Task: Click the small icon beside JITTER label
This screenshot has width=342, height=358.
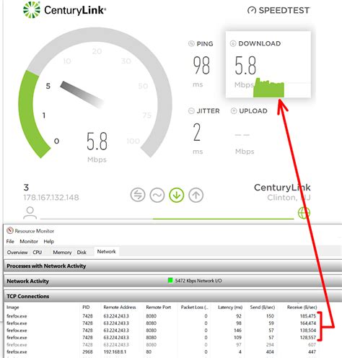Action: tap(191, 111)
